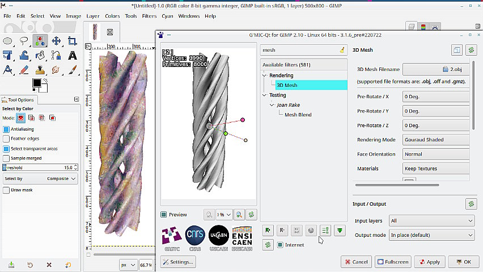Viewport: 483px width, 272px height.
Task: Choose Add to selection mode
Action: pos(31,118)
